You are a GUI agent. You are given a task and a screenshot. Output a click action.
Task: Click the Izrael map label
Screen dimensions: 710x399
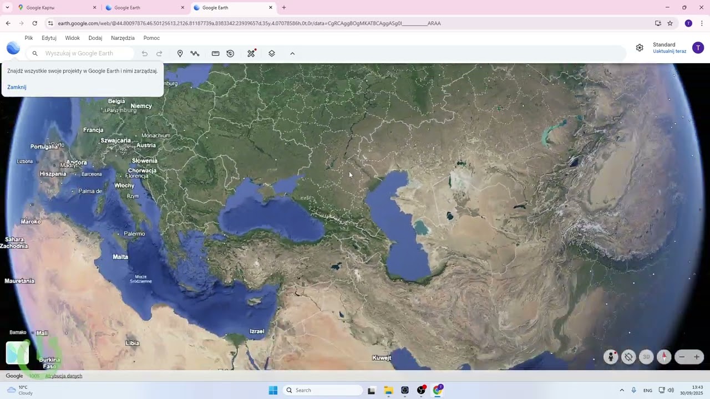257,331
